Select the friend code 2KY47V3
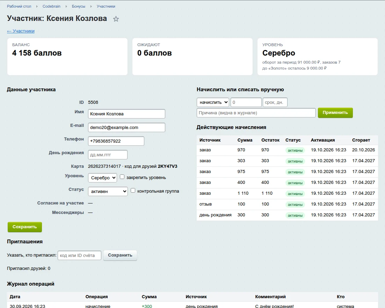Viewport: 385px width, 308px height. (167, 166)
